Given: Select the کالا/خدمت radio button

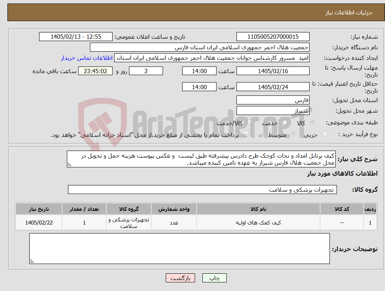Looking at the screenshot, I should point(250,122).
